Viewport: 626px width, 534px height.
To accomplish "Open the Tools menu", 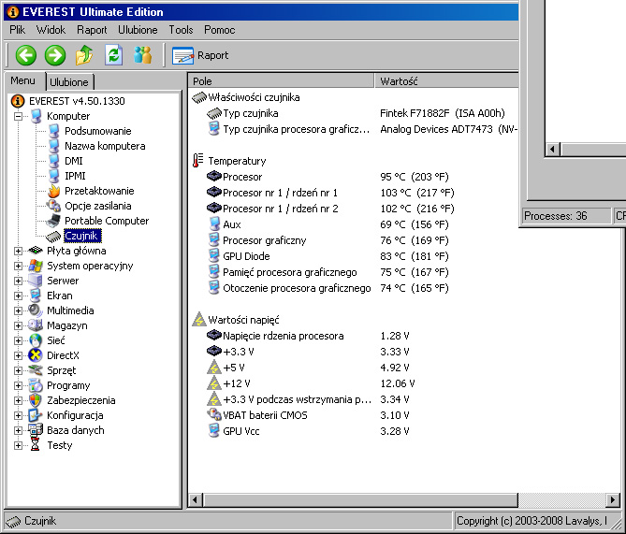I will (181, 30).
